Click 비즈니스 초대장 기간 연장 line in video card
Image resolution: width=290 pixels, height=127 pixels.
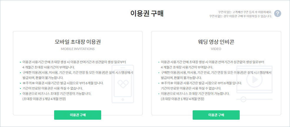pos(195,94)
